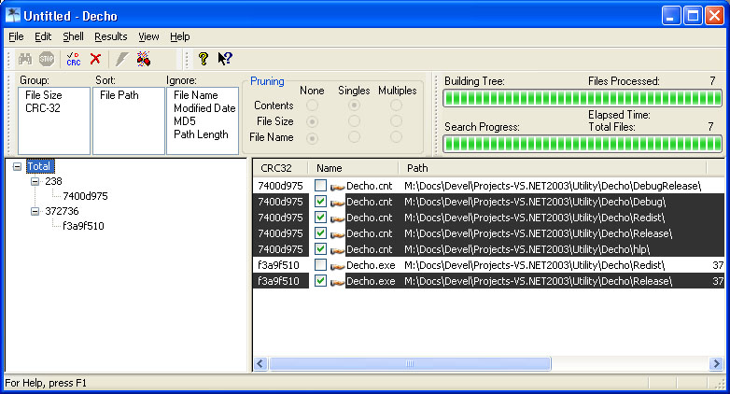The height and width of the screenshot is (394, 730).
Task: Select tree item 238
Action: 53,181
